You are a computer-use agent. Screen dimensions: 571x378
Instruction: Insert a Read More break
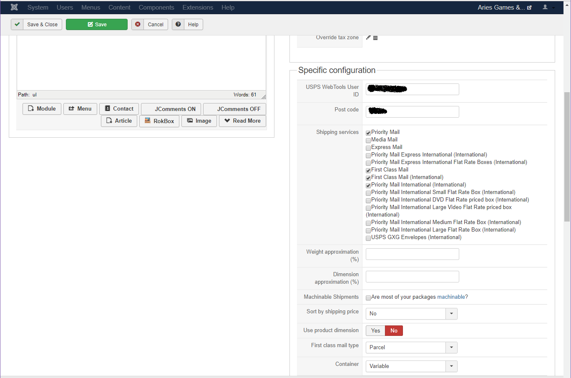tap(242, 121)
